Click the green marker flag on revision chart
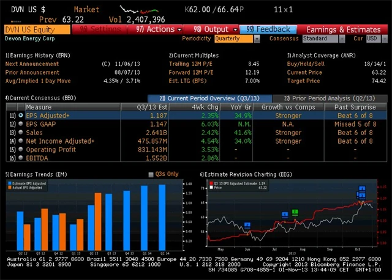This screenshot has width=392, height=280. pyautogui.click(x=295, y=213)
